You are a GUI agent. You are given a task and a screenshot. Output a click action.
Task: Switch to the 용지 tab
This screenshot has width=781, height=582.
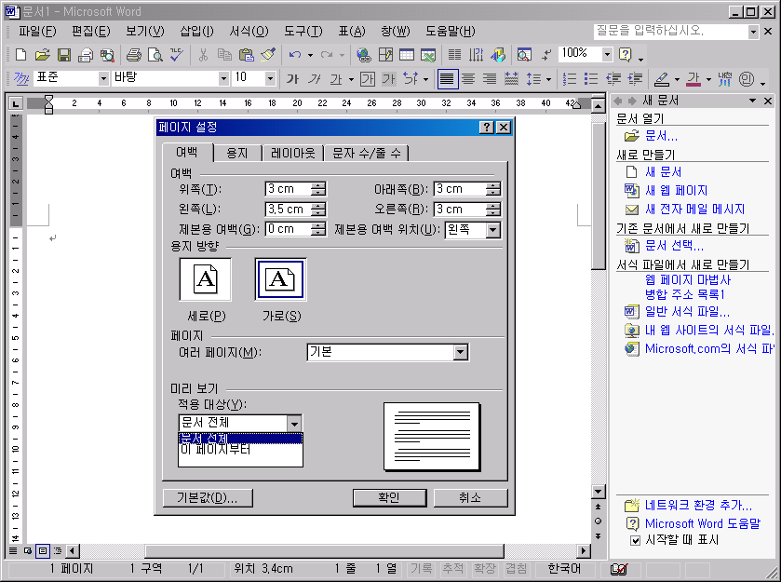[237, 153]
